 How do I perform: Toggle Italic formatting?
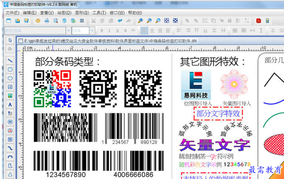(110, 31)
